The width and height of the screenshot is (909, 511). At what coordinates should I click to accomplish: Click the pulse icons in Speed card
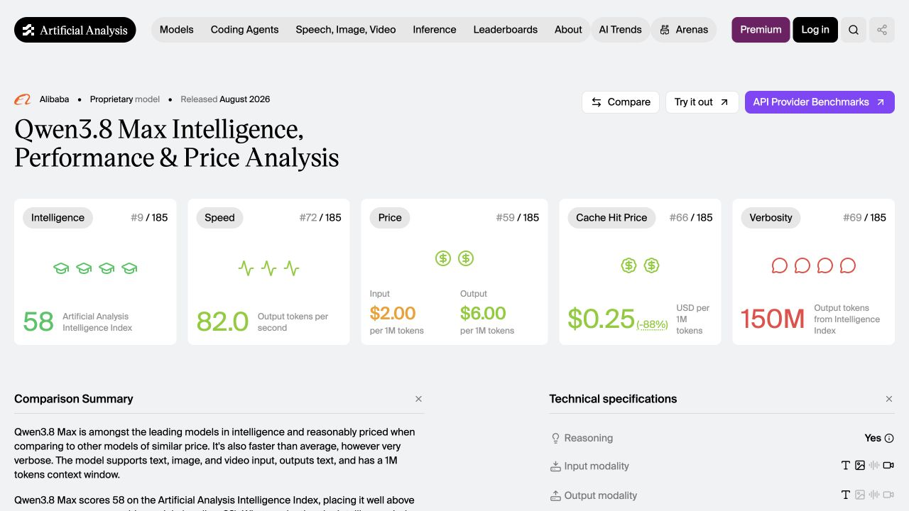[268, 268]
